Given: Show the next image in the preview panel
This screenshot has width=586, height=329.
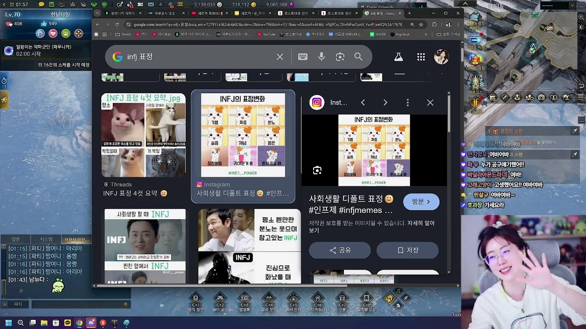Looking at the screenshot, I should [x=385, y=103].
